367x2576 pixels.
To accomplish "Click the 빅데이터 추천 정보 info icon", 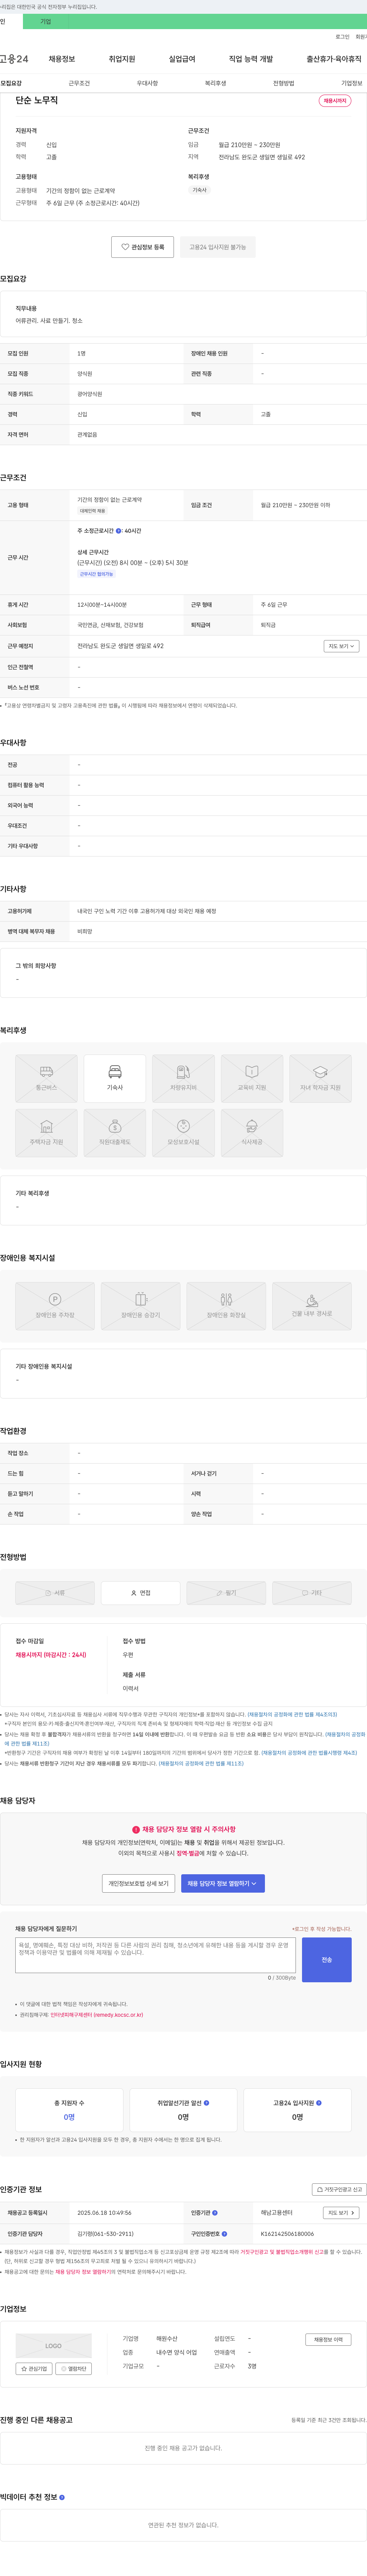I will [62, 2497].
